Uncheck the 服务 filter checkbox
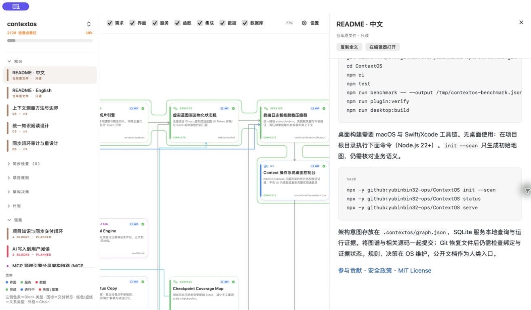Image resolution: width=531 pixels, height=310 pixels. (155, 23)
